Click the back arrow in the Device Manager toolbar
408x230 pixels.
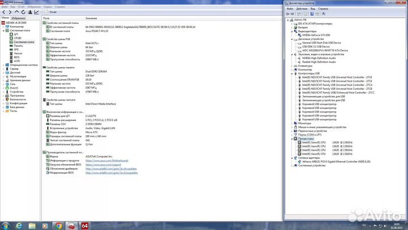click(288, 14)
